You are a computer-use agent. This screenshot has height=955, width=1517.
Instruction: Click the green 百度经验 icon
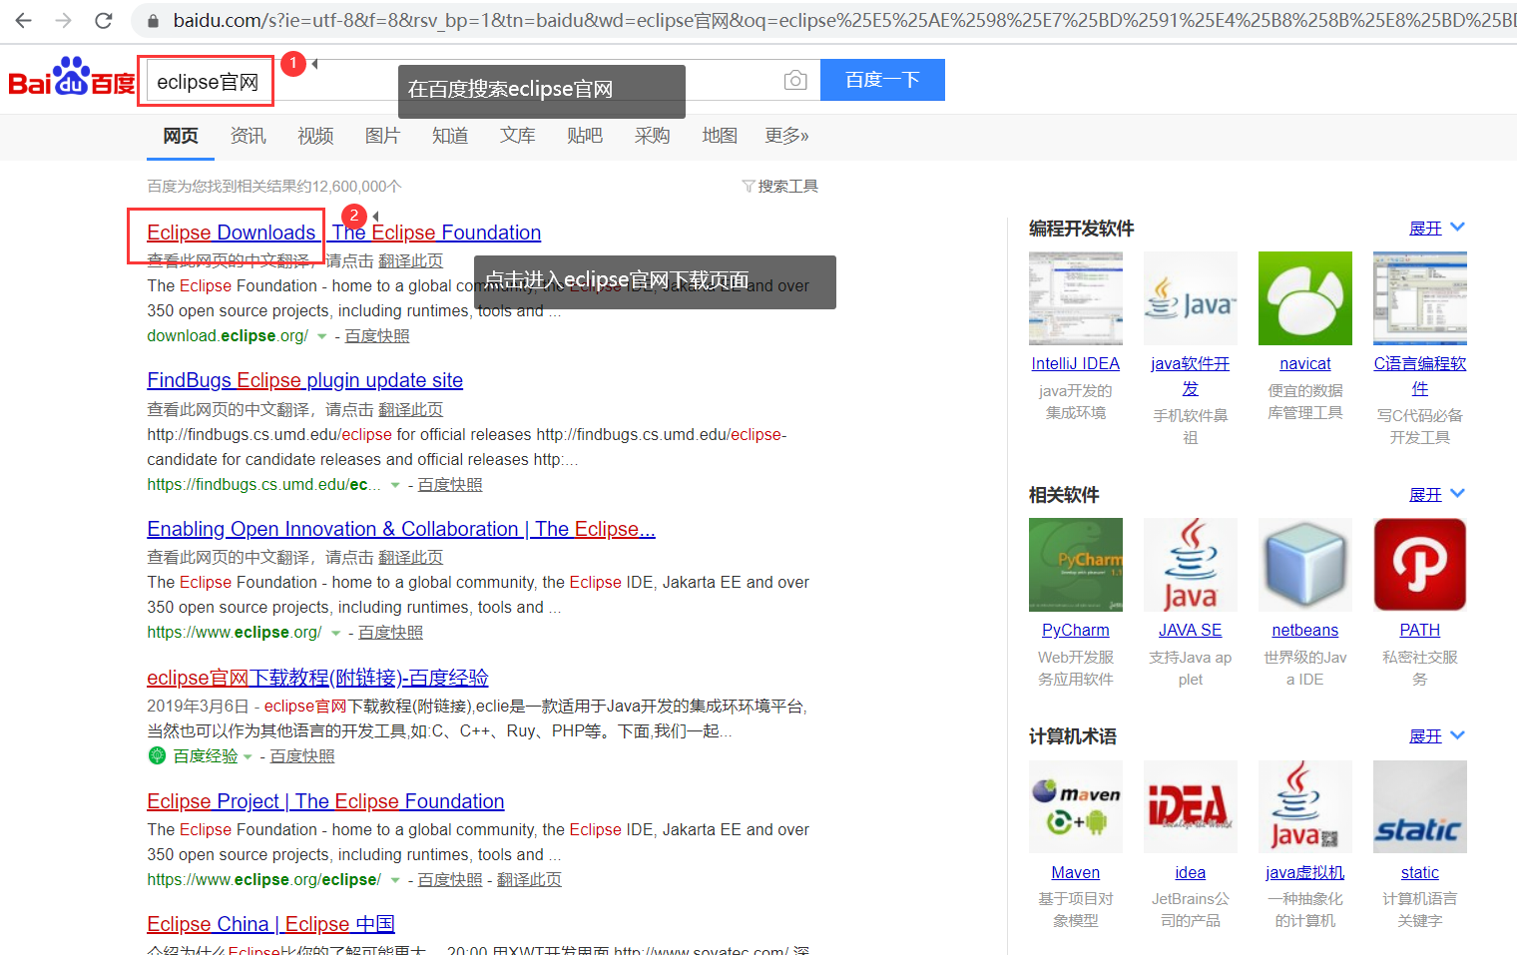[x=156, y=755]
